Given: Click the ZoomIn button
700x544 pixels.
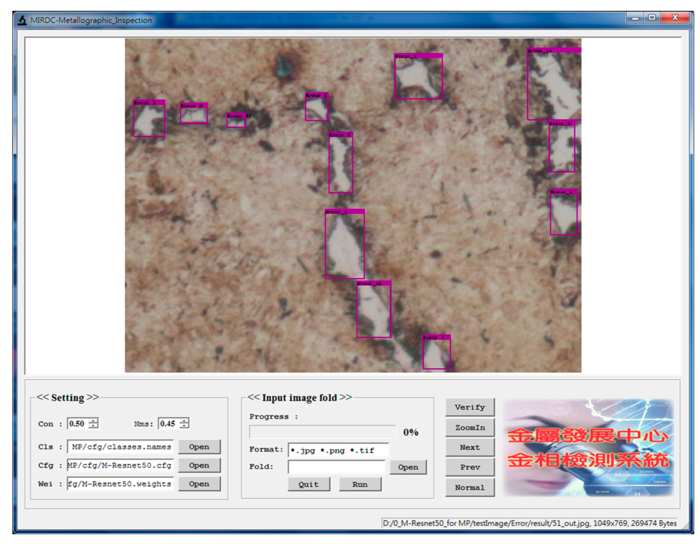Looking at the screenshot, I should click(470, 427).
